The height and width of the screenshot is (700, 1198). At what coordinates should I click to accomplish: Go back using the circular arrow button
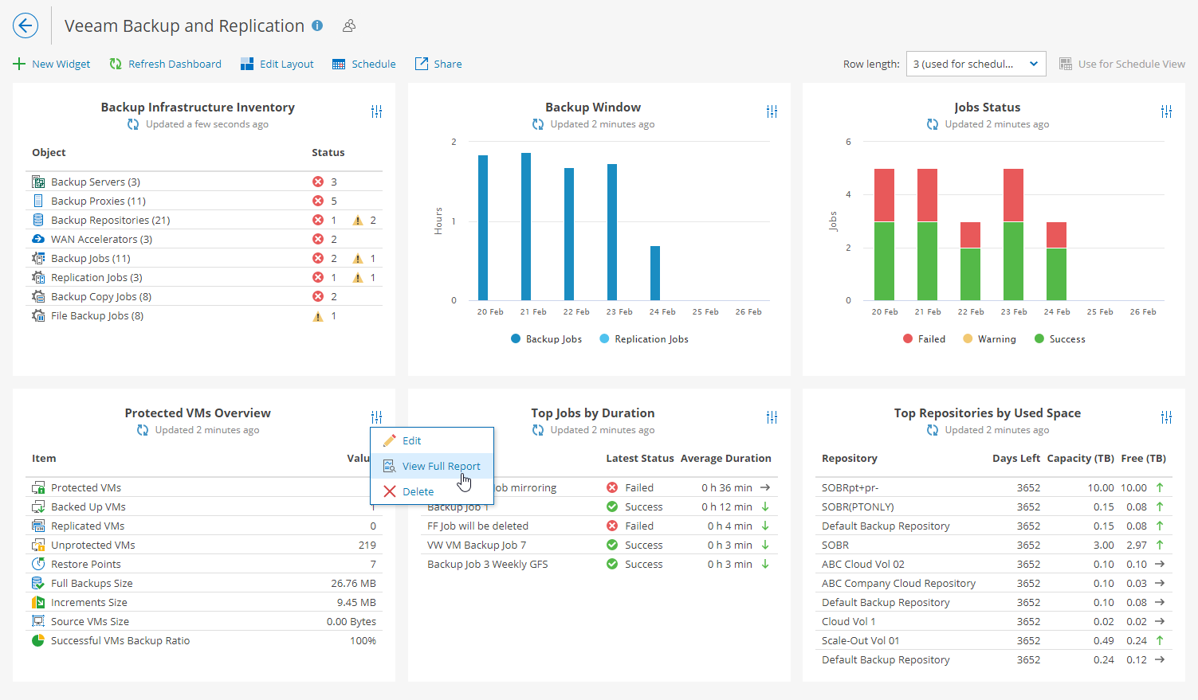pyautogui.click(x=26, y=25)
